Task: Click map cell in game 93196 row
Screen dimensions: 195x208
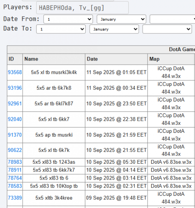Action: pos(171,88)
